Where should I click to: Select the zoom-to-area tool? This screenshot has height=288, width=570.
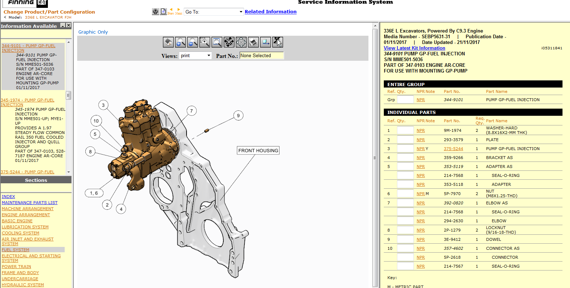pos(204,42)
